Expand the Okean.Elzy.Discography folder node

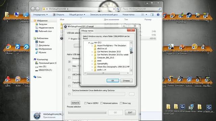click(92, 67)
